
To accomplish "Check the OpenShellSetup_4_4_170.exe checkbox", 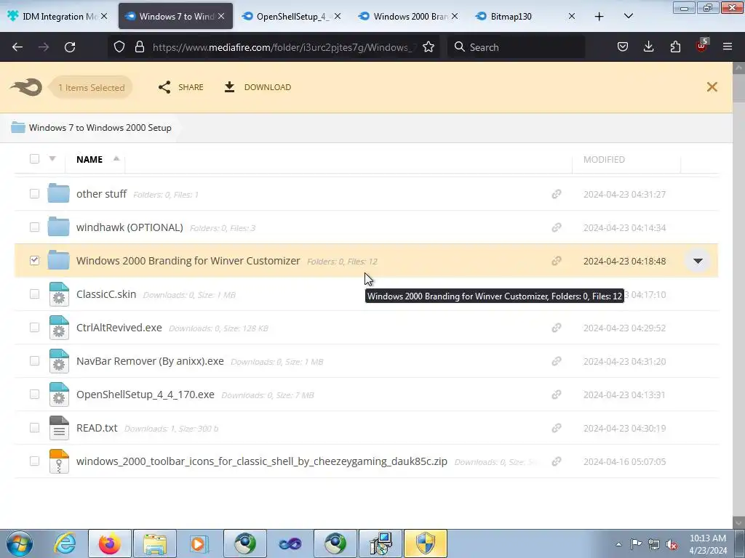I will [x=34, y=395].
